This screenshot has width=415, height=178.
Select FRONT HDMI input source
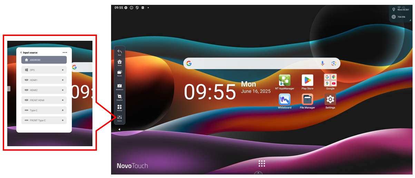click(x=44, y=100)
